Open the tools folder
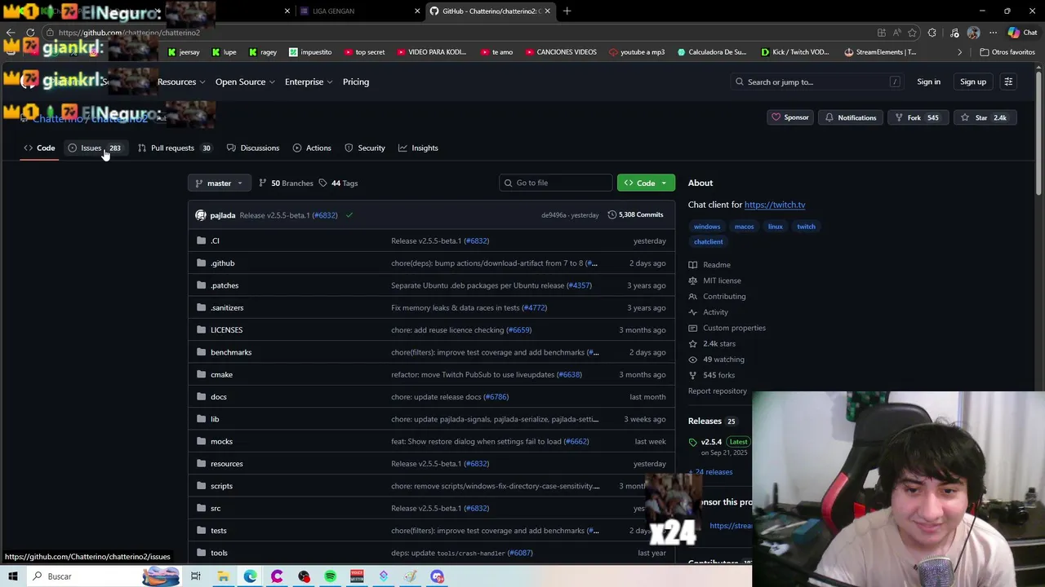Screen dimensions: 1045x587 click(219, 553)
